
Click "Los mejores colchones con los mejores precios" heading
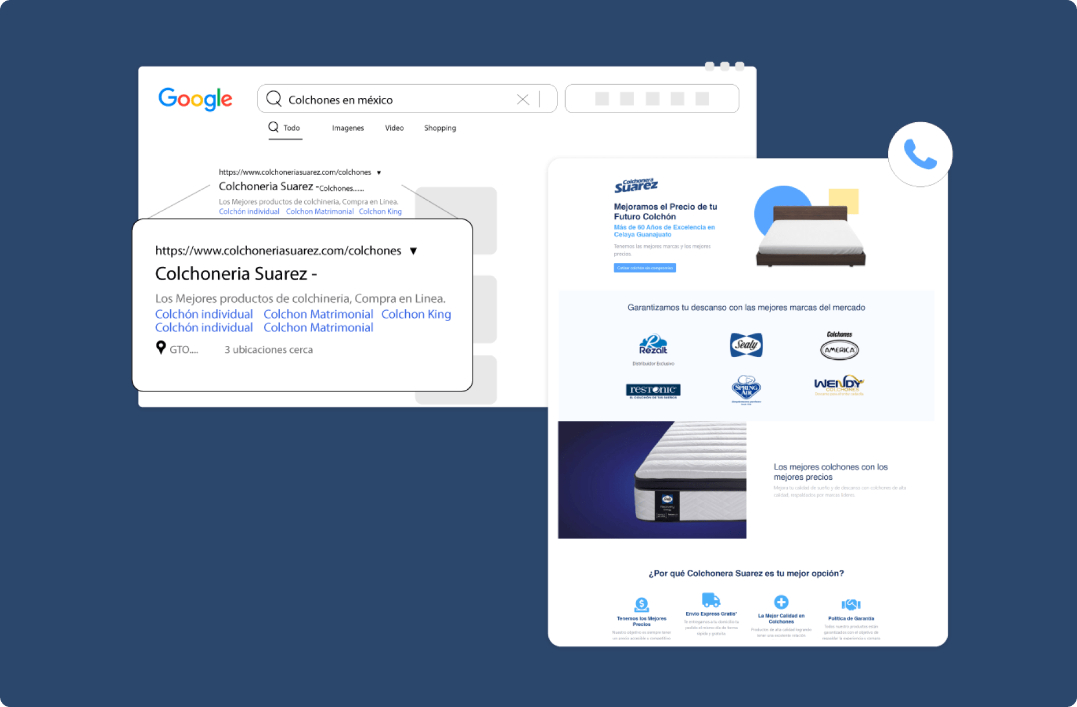coord(831,472)
